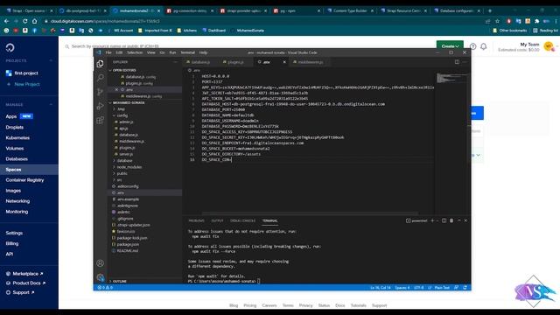Expand the public folder in explorer

coord(122,173)
